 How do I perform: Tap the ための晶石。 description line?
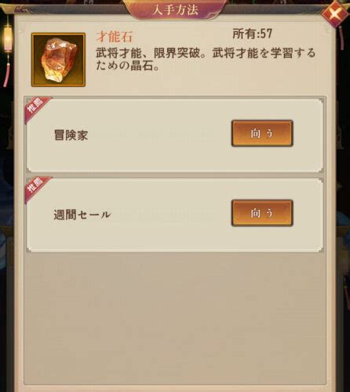click(x=128, y=66)
